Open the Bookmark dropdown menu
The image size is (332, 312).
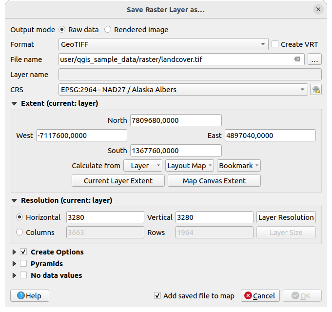[x=239, y=166]
